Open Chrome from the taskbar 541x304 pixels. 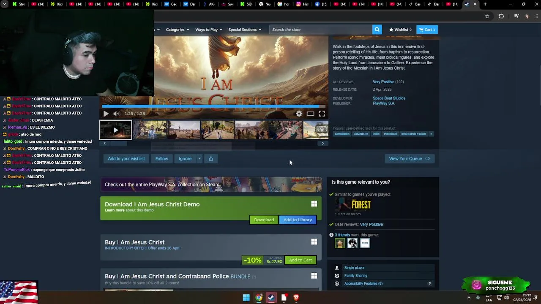[x=259, y=298]
